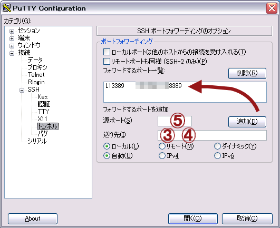Select the ローカル(L) radio button
Viewport: 280px width, 228px height.
107,146
